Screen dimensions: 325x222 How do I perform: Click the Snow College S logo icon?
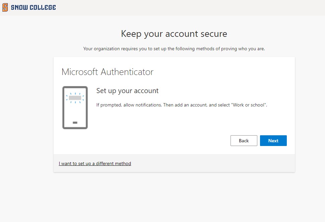tap(5, 7)
